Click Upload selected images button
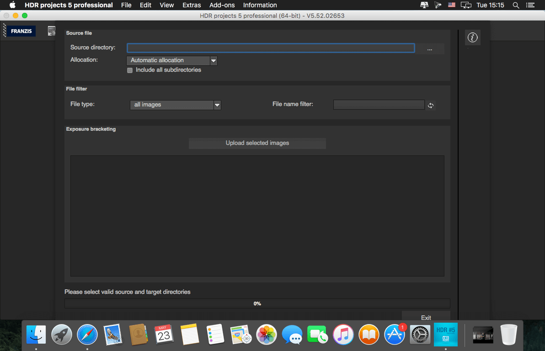This screenshot has width=545, height=351. pyautogui.click(x=257, y=143)
